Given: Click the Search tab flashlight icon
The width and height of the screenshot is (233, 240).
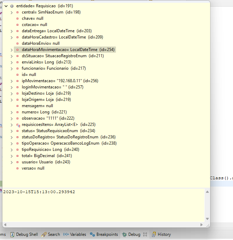Looking at the screenshot, I should coord(44,235).
